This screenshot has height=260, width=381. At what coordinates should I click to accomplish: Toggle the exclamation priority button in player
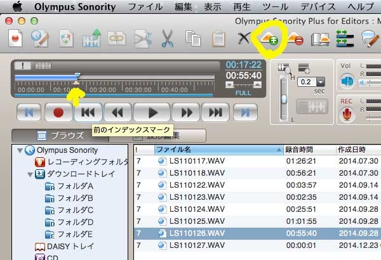[23, 65]
